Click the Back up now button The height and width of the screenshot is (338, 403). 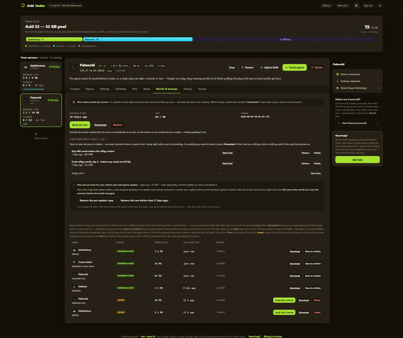(80, 125)
